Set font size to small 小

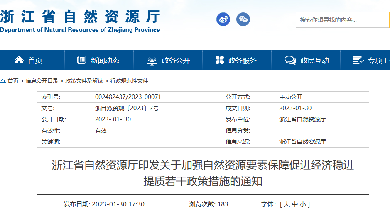pos(304,204)
